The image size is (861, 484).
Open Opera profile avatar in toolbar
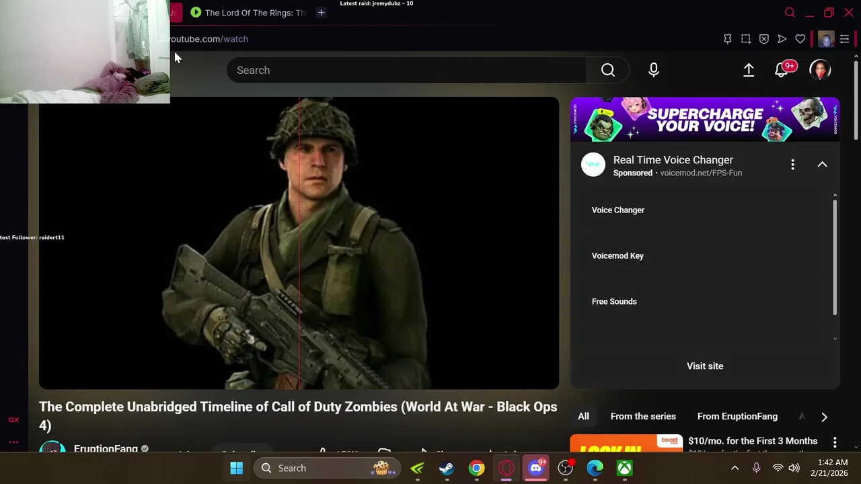pos(826,39)
